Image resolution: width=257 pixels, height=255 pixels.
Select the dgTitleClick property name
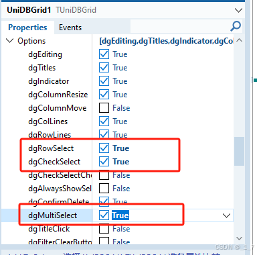click(x=49, y=229)
